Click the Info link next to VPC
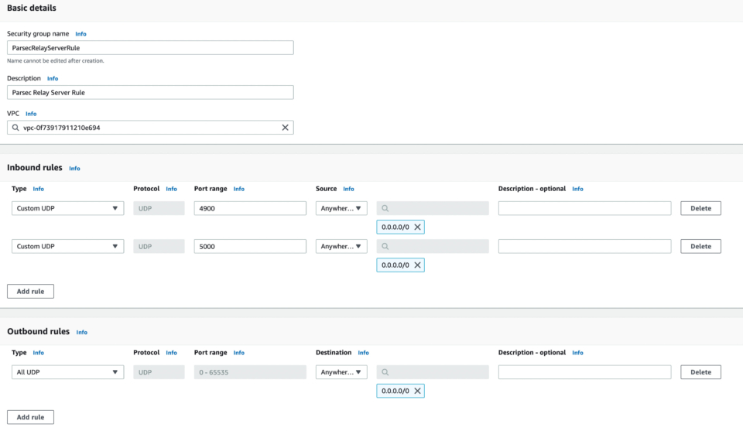This screenshot has width=743, height=431. pos(31,114)
